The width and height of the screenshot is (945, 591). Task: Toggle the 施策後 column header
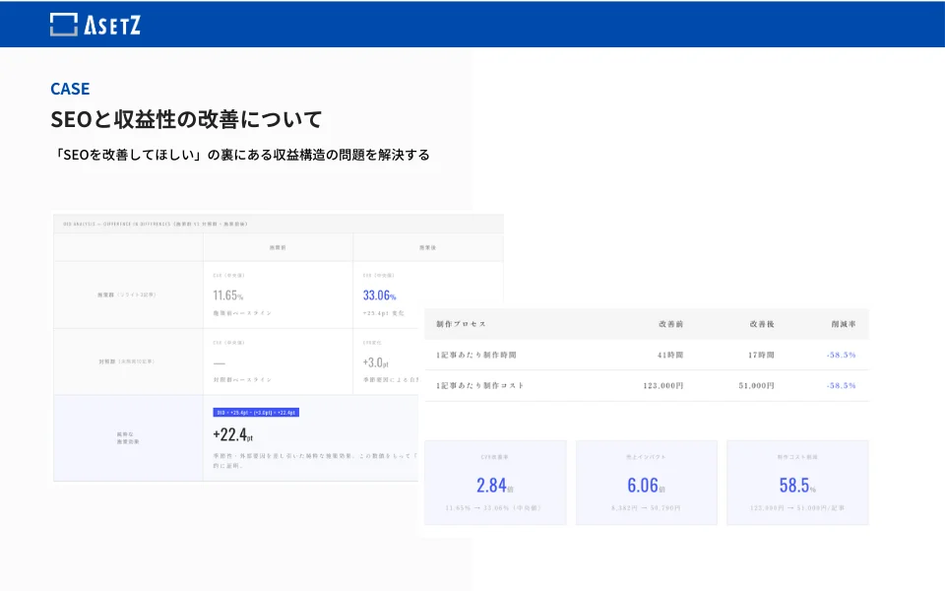[426, 247]
